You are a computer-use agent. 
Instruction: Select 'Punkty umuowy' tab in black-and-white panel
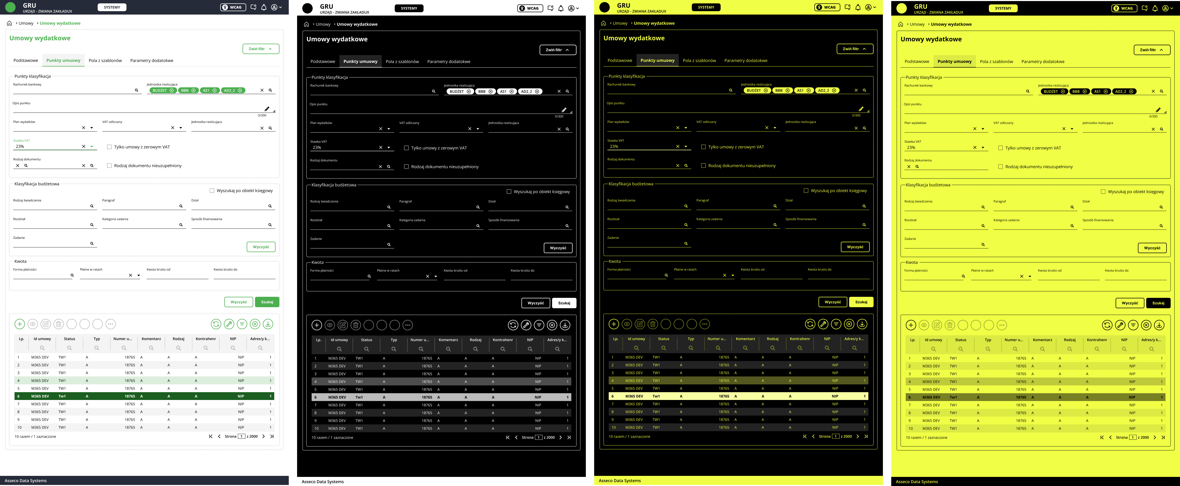pyautogui.click(x=360, y=61)
